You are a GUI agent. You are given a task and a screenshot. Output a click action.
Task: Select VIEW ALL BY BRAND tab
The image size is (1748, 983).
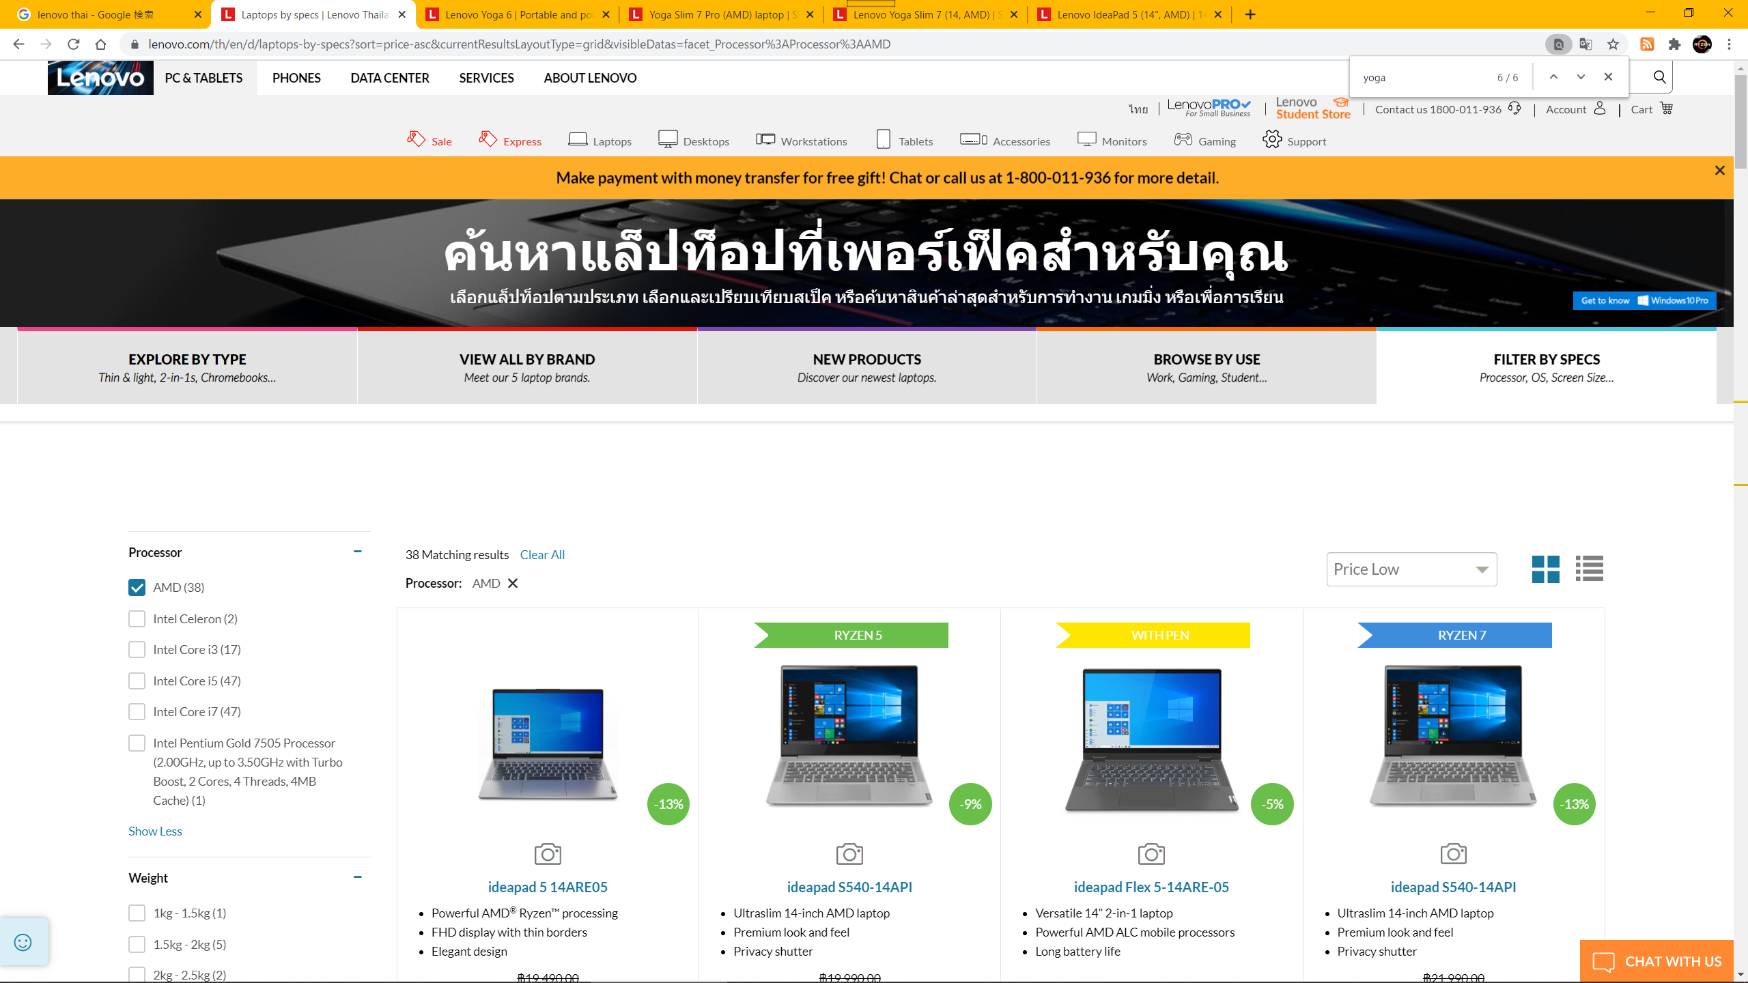[x=527, y=367]
